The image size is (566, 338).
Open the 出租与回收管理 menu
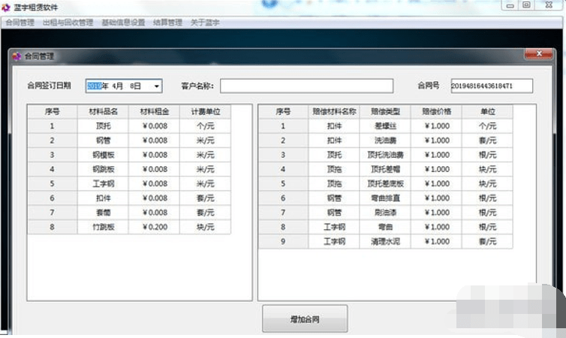pos(68,23)
